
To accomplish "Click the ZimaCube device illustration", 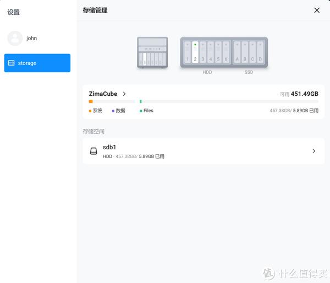I will click(x=152, y=52).
